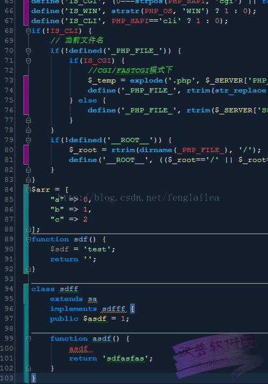Click the explode function on line 73
The image size is (268, 384).
coord(146,80)
